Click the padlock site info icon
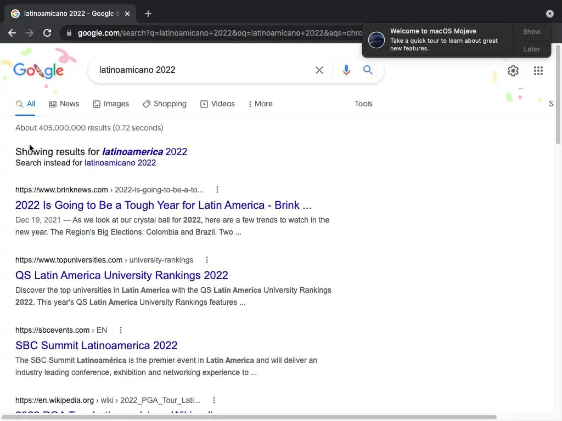This screenshot has height=421, width=562. (x=69, y=33)
